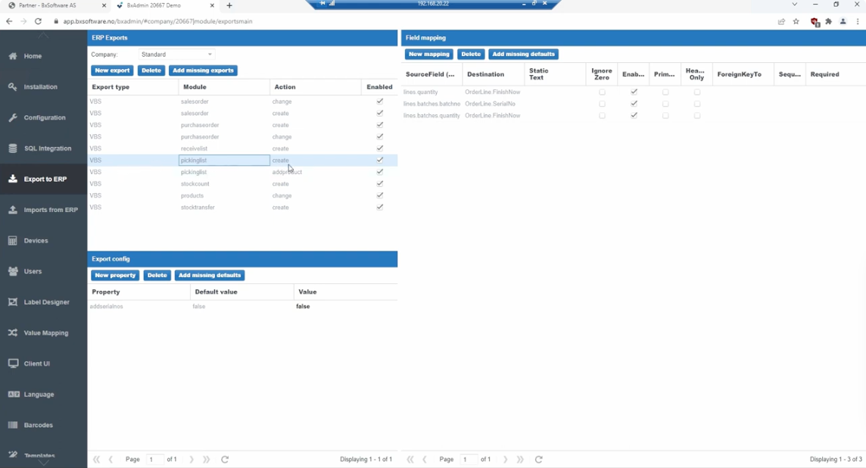Open the browser profile icon
Screen dimensions: 866x468
843,21
